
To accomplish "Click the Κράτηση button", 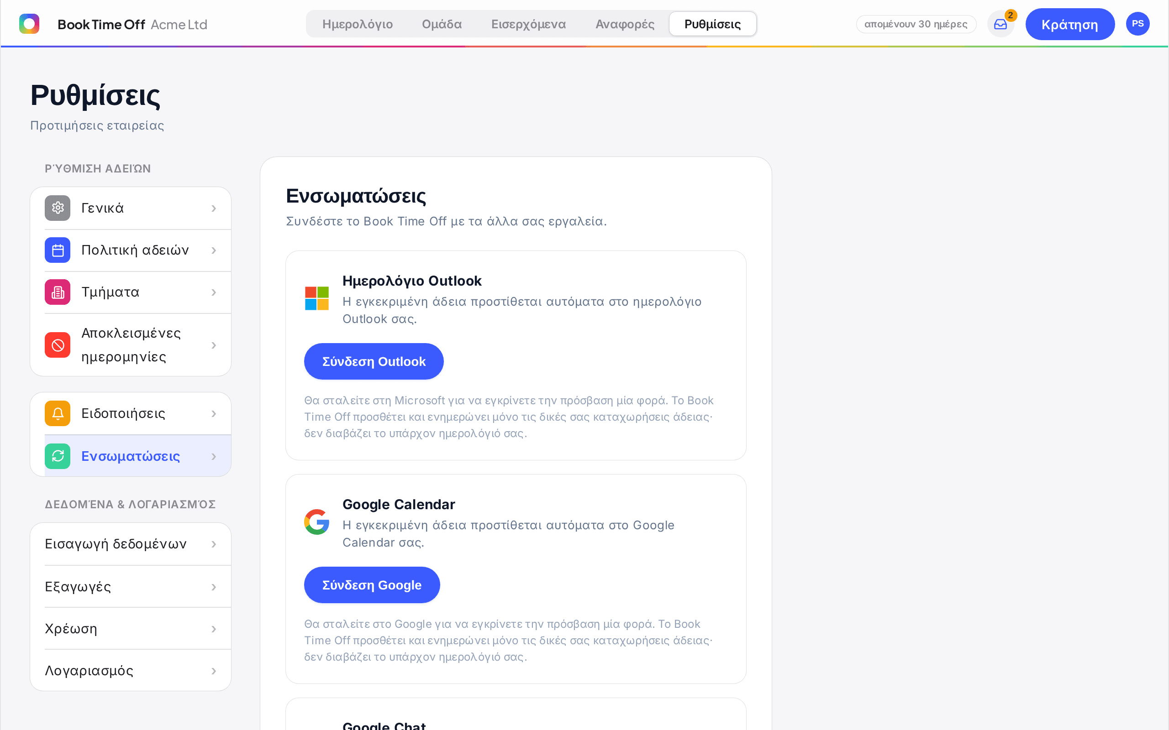I will [1070, 24].
